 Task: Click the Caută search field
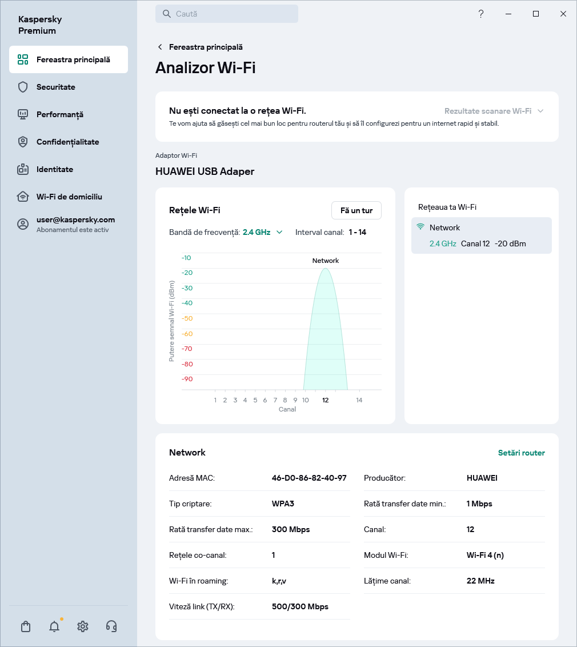tap(227, 14)
